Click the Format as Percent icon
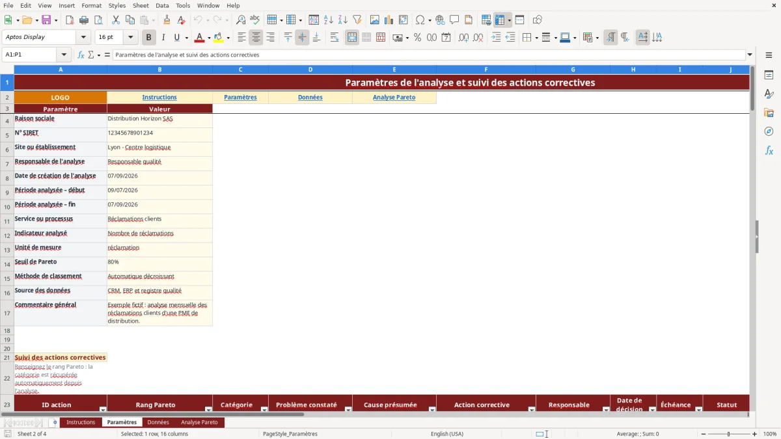Viewport: 781px width, 439px height. point(418,38)
